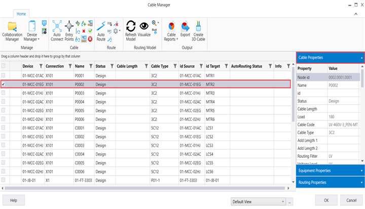365x209 pixels.
Task: Run Auto Route
Action: point(101,31)
